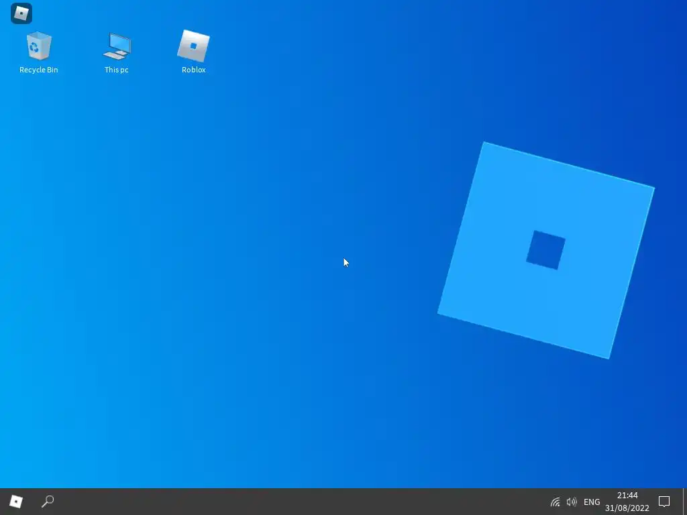Open the notification action center icon
This screenshot has width=687, height=515.
664,502
